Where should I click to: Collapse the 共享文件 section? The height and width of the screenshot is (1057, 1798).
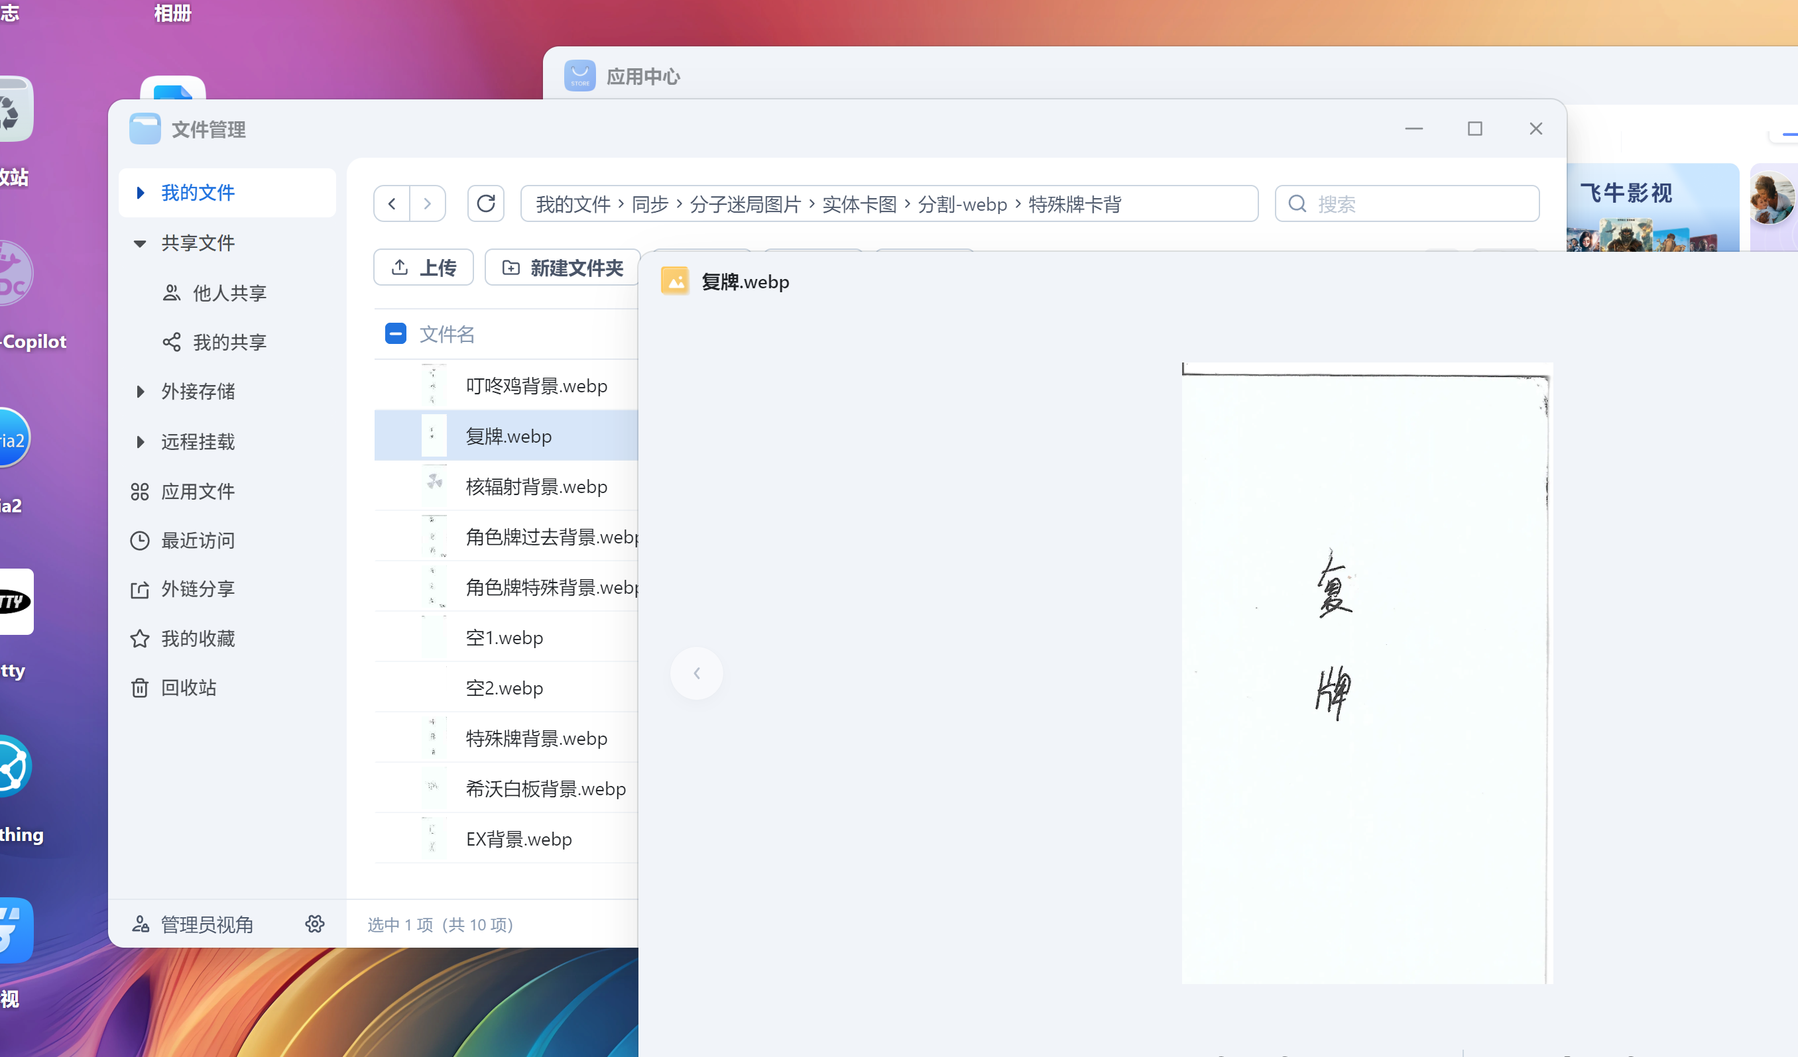pos(140,243)
